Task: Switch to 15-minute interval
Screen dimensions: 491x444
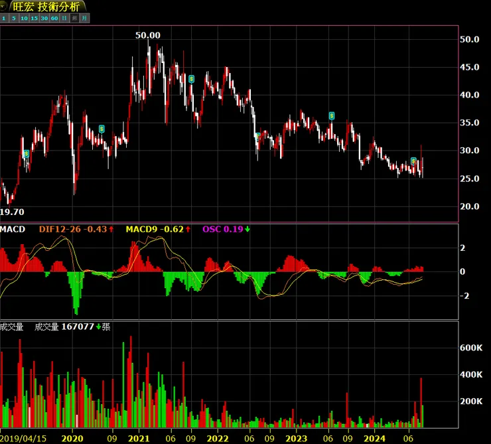Action: [34, 19]
